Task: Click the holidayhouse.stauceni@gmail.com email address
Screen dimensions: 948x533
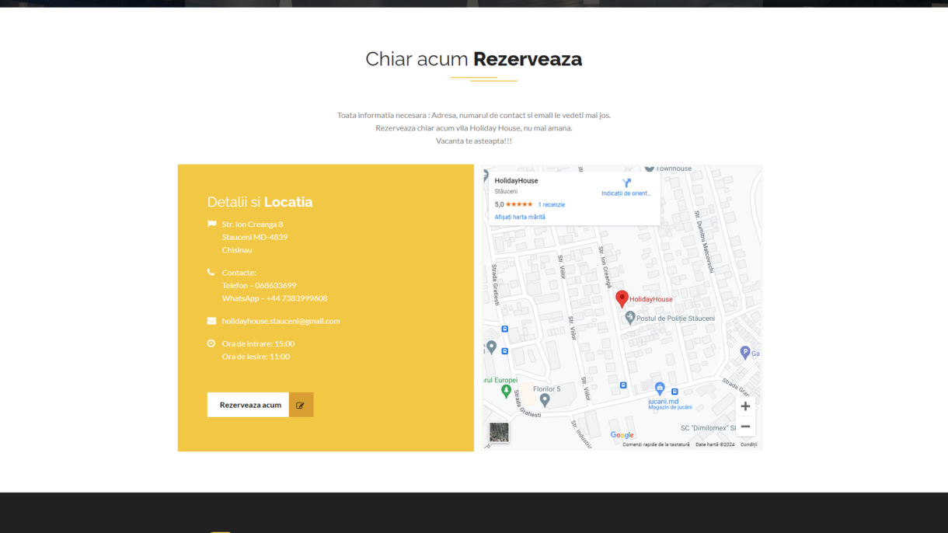Action: (x=281, y=321)
